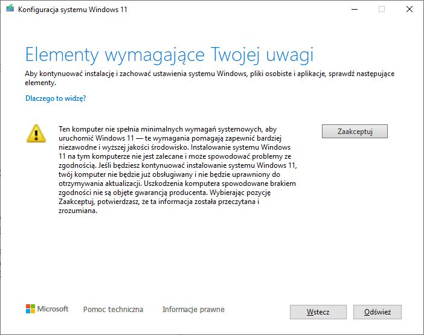Click the Windows 11 setup title bar icon
424x335 pixels.
click(x=10, y=8)
